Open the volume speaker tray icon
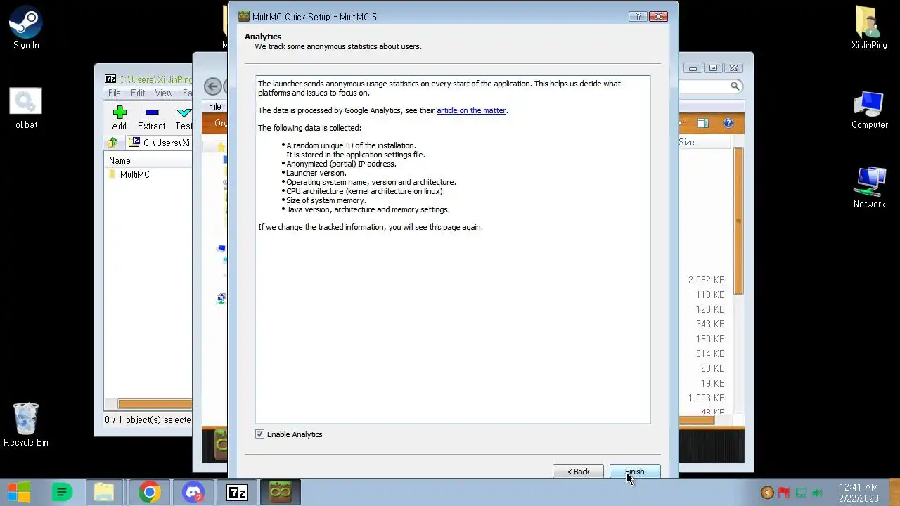 coord(817,493)
